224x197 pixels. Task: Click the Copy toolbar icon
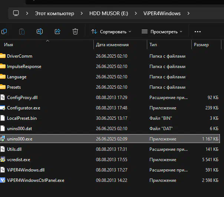tap(4, 31)
